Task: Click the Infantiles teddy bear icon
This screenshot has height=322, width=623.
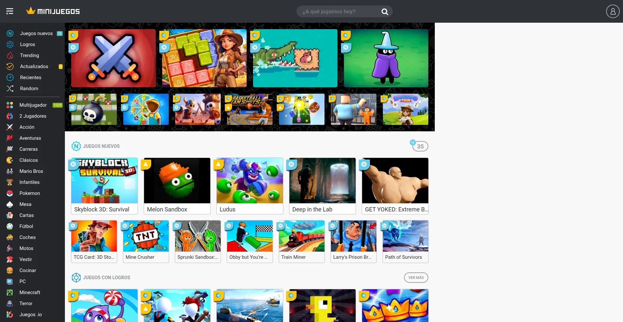Action: (10, 182)
